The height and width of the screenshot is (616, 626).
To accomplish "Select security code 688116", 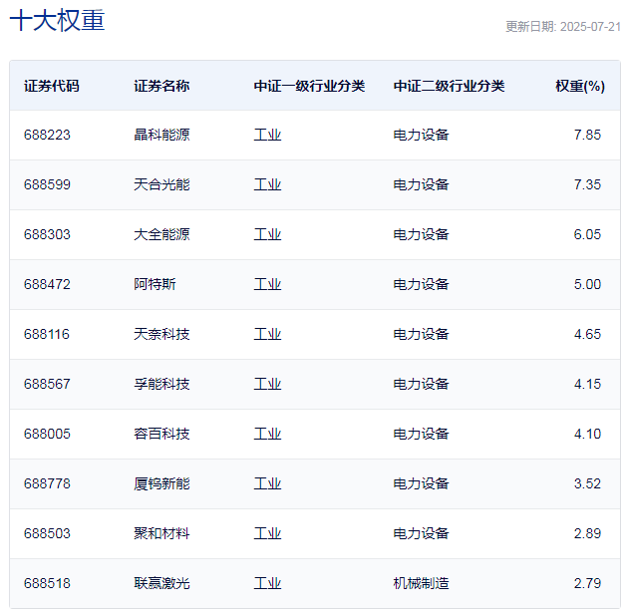I will 47,334.
